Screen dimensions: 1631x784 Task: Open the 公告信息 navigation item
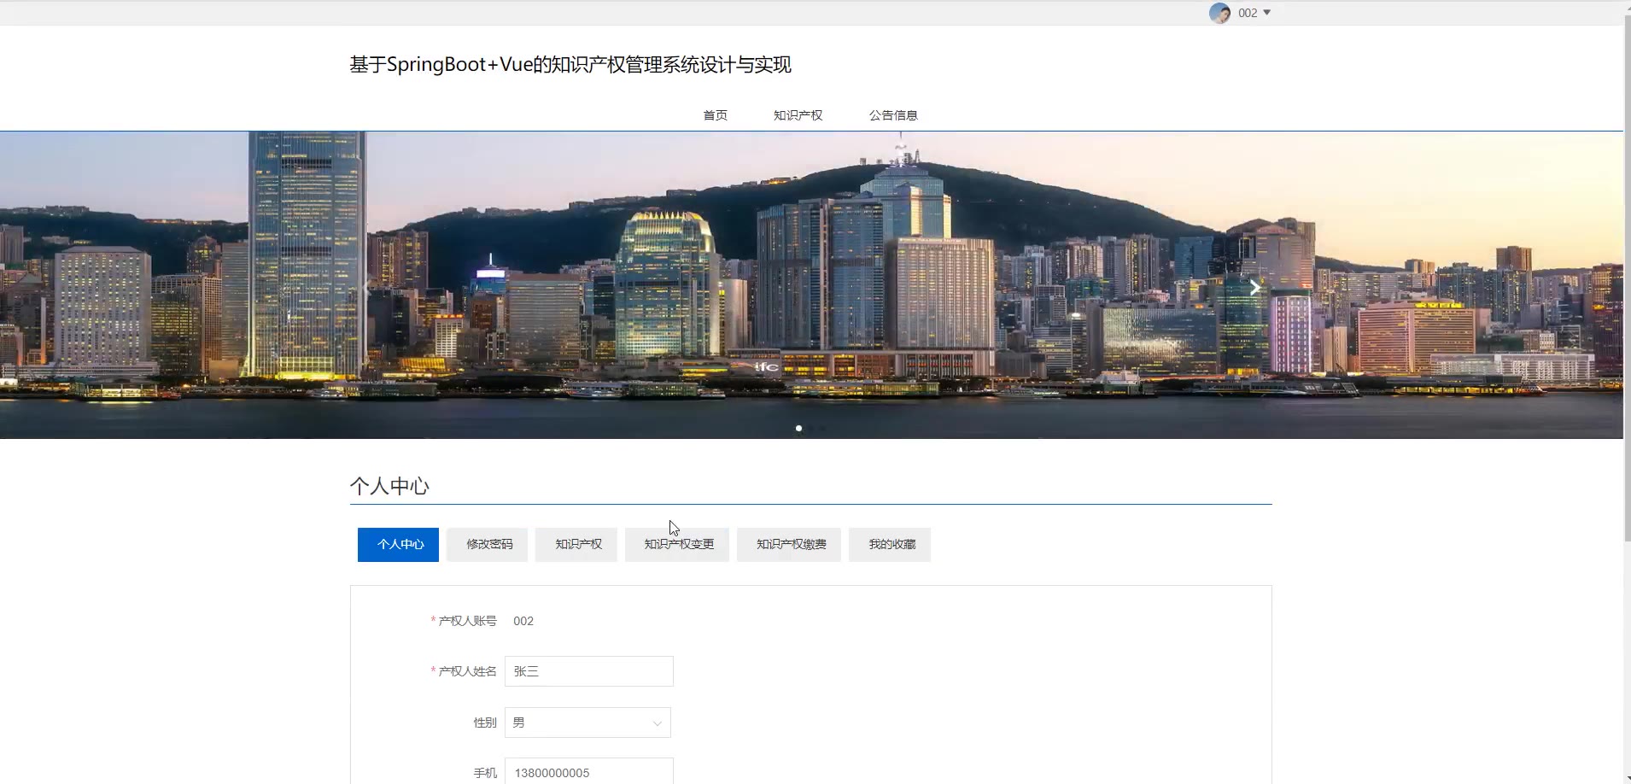click(893, 115)
